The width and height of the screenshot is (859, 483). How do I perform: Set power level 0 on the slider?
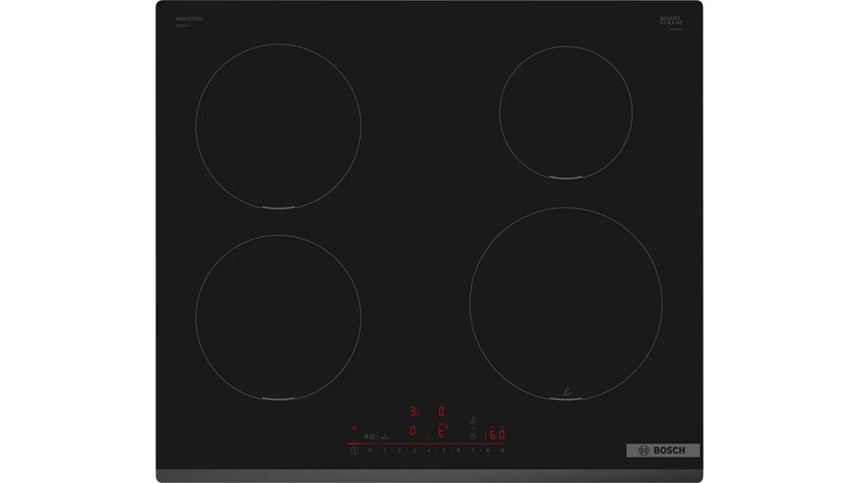click(x=370, y=450)
